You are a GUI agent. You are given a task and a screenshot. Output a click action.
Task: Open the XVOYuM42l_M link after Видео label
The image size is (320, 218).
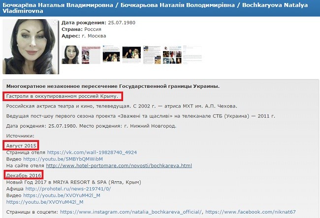pyautogui.click(x=62, y=195)
